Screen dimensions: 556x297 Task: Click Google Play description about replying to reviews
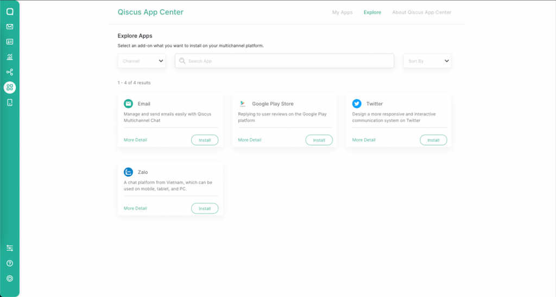tap(282, 117)
